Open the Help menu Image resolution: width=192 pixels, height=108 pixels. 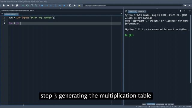[x=45, y=2]
